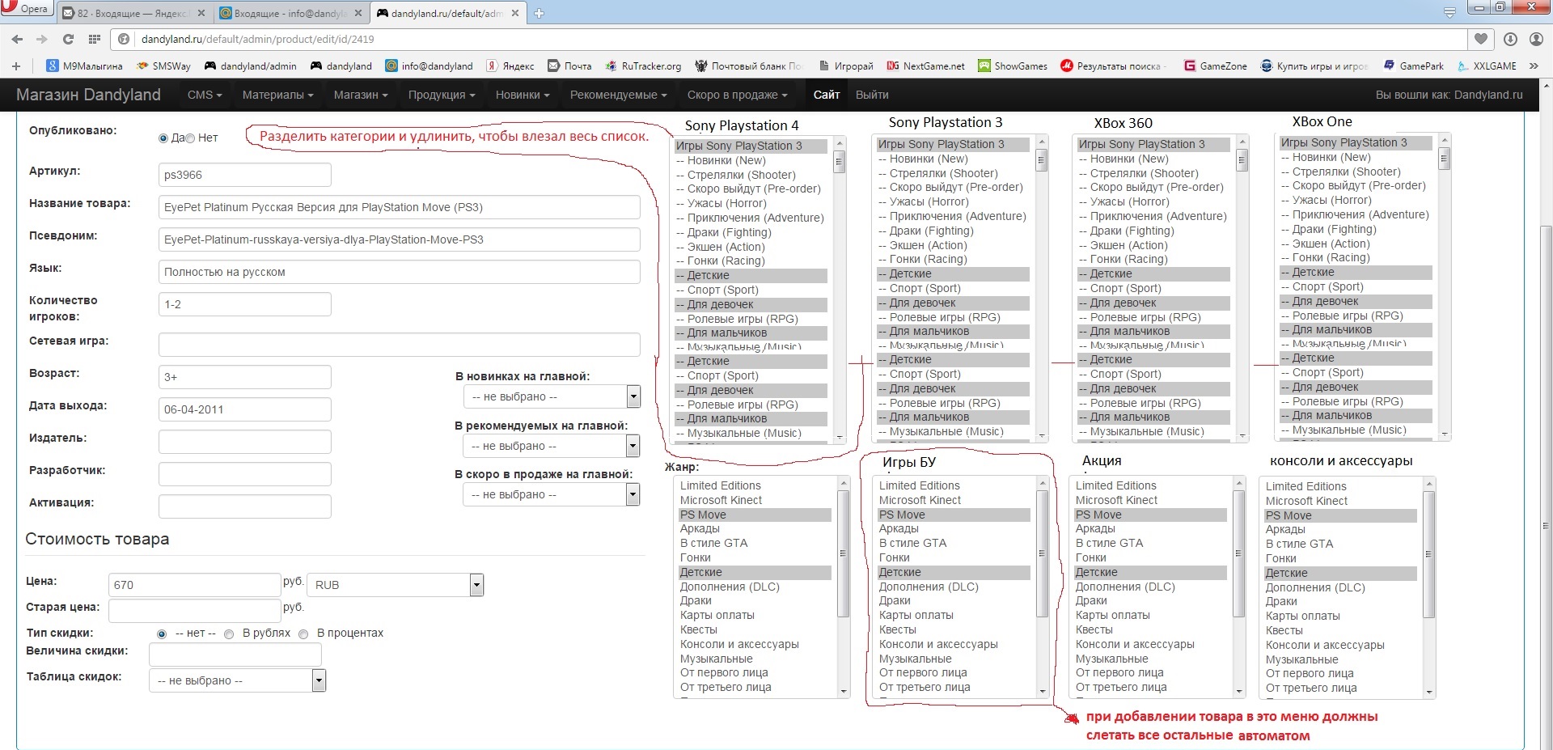
Task: Open the 'Купить игры и игро' bookmark
Action: (1314, 66)
